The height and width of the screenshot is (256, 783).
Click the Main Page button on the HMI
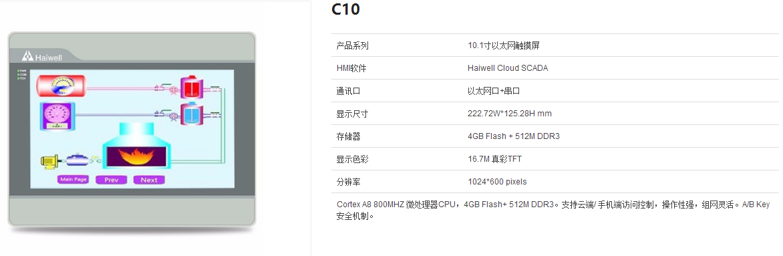click(73, 180)
